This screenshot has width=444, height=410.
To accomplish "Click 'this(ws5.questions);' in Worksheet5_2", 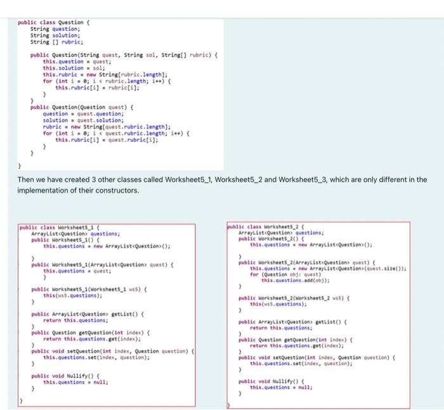I will click(x=278, y=304).
